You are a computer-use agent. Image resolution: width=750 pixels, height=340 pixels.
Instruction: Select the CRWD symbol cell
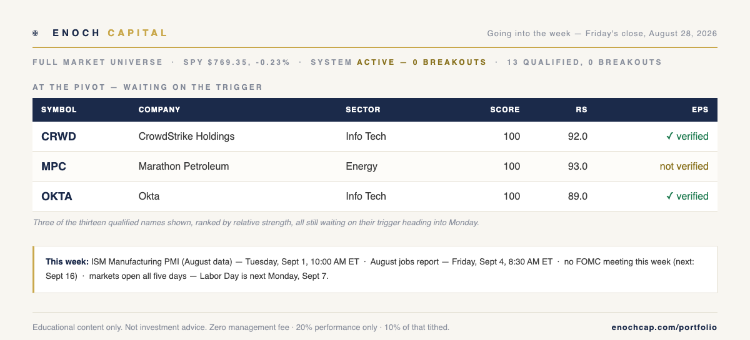[59, 137]
